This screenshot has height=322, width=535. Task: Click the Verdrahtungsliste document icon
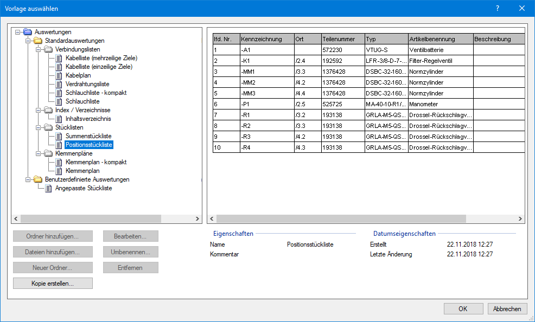tap(59, 84)
